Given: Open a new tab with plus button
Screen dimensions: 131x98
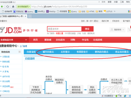Looking at the screenshot, I should pyautogui.click(x=30, y=16).
